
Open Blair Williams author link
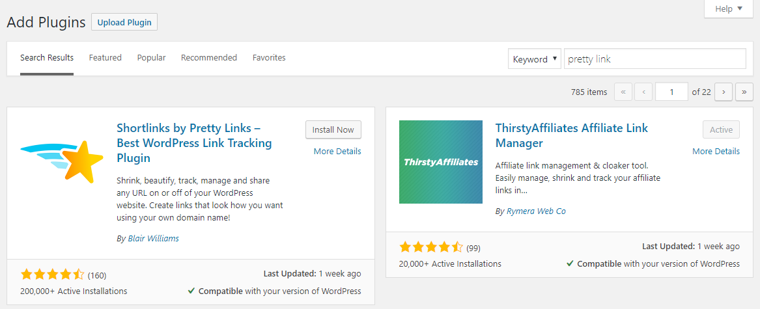pyautogui.click(x=153, y=239)
